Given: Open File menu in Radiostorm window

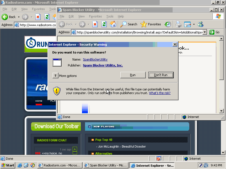Looking at the screenshot, I should pyautogui.click(x=5, y=9).
